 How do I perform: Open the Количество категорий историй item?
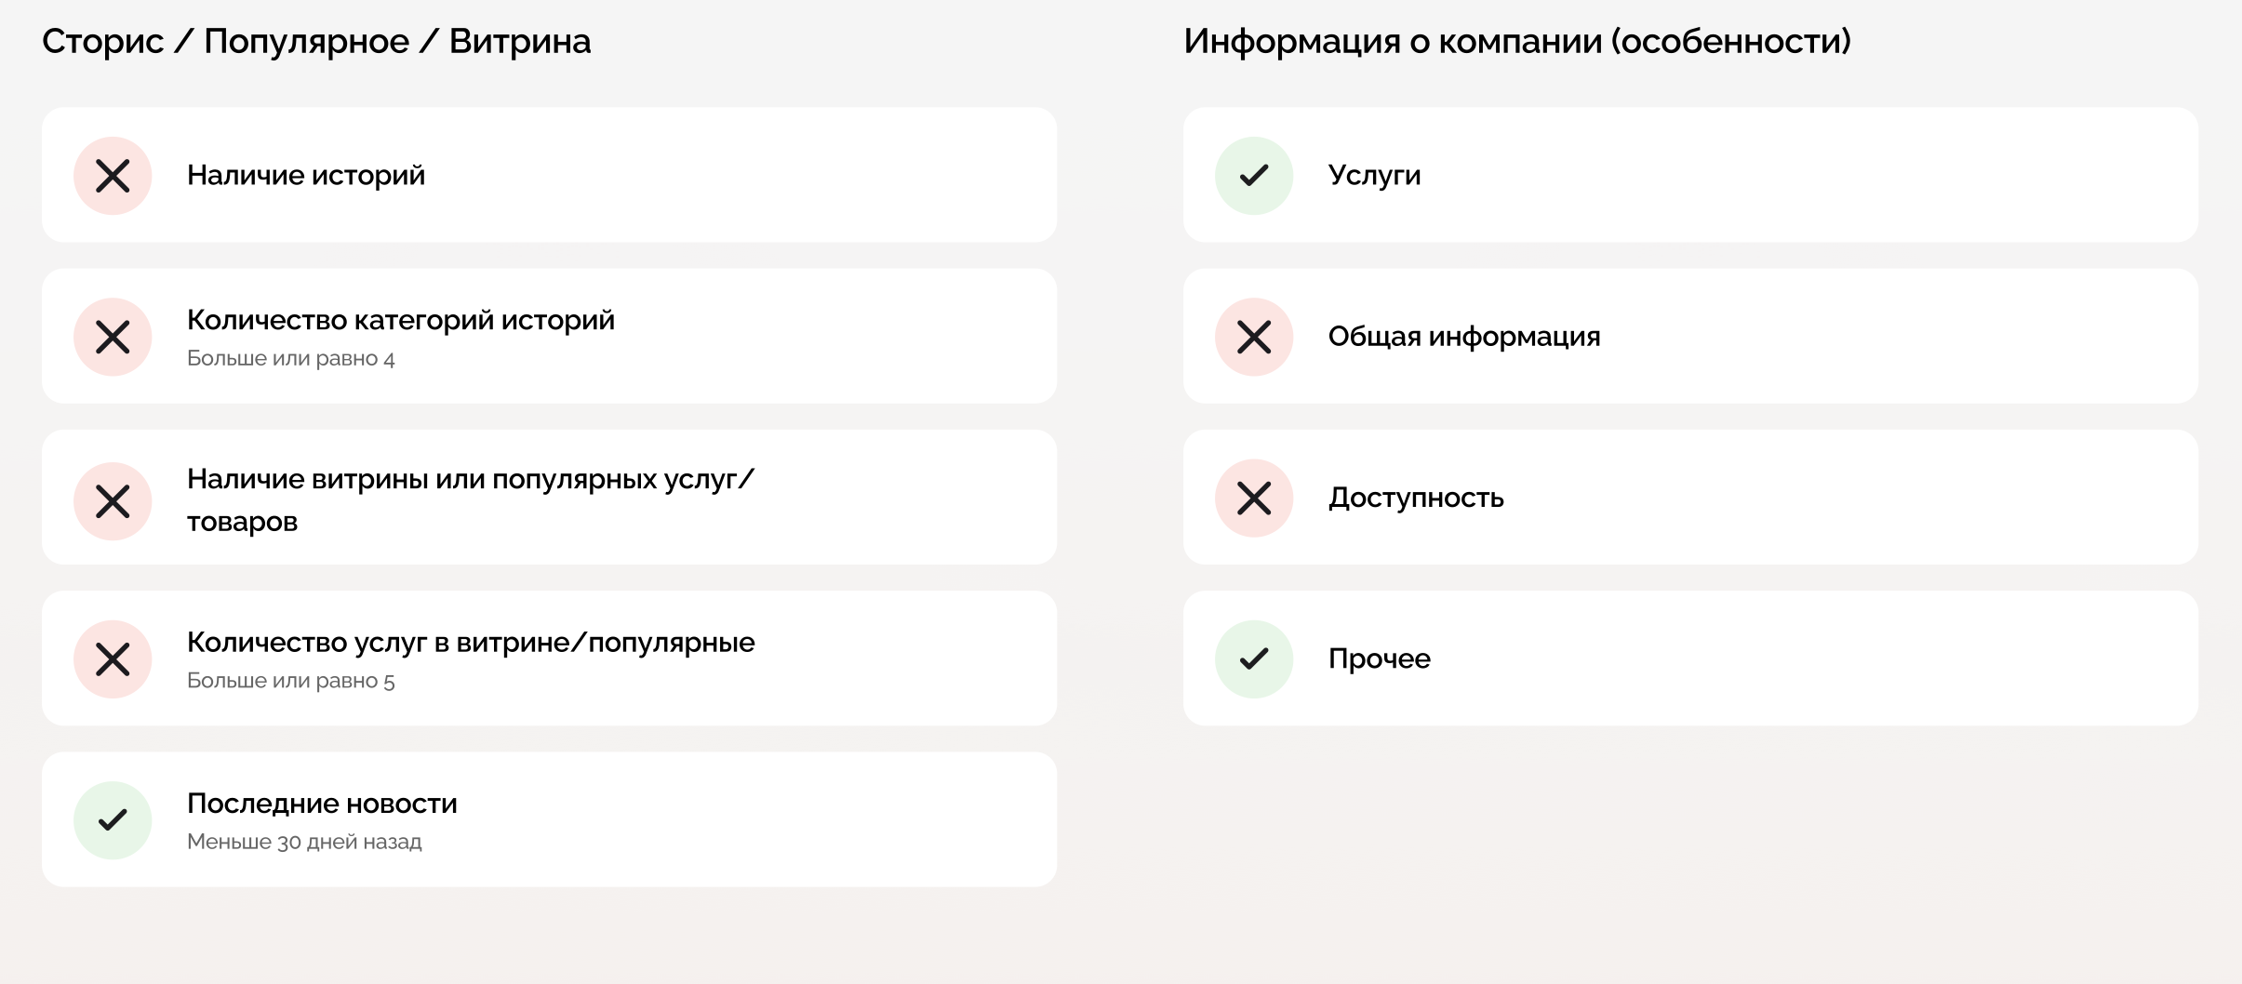point(400,321)
